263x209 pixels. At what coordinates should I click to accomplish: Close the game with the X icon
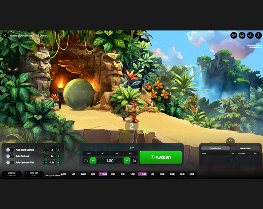pos(5,35)
